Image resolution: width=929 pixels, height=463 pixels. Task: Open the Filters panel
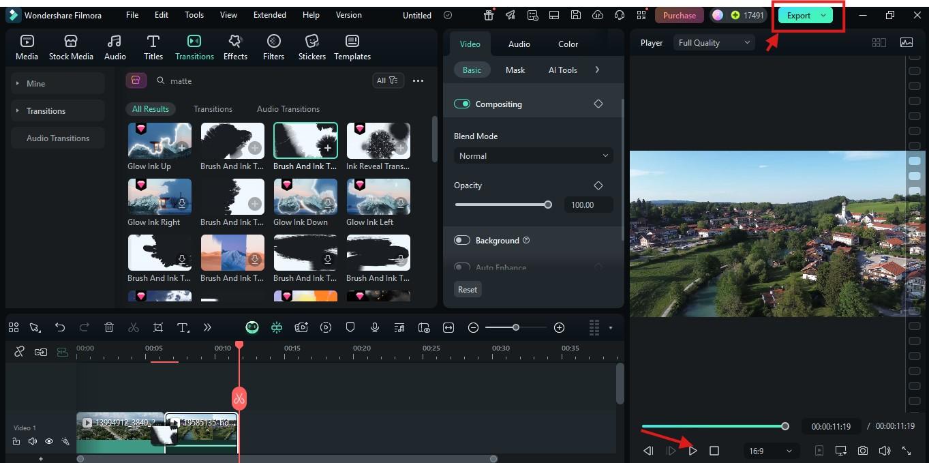click(x=273, y=48)
